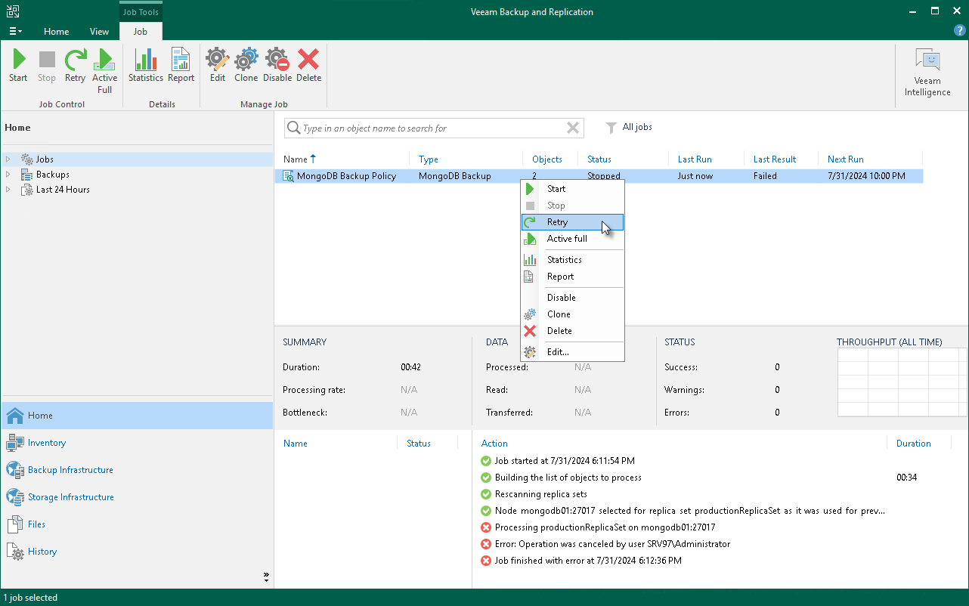Open the main application menu dropdown
The width and height of the screenshot is (969, 606).
tap(15, 32)
